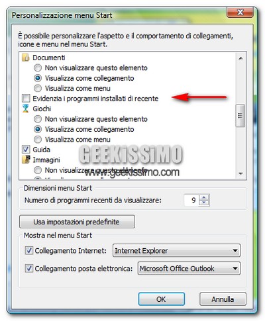Uncheck the Guida checkbox
Viewport: 265px width, 321px height.
pos(26,150)
